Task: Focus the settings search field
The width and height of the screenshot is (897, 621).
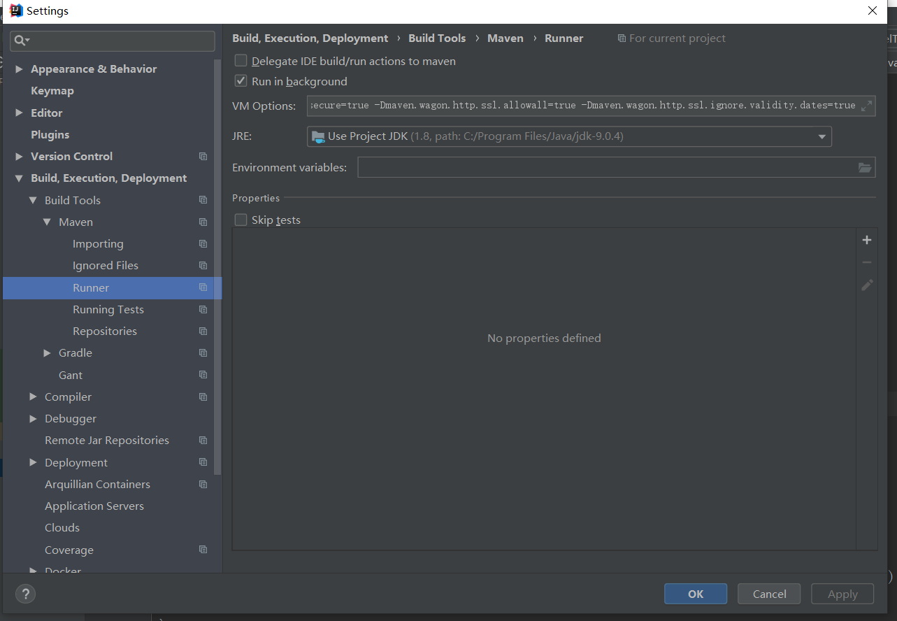Action: [x=113, y=41]
